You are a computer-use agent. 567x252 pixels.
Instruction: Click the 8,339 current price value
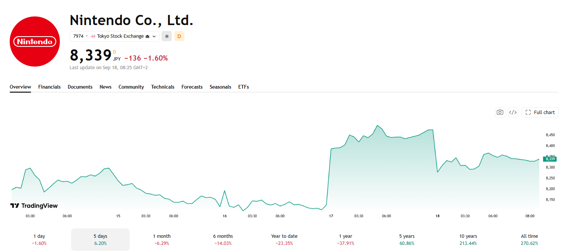click(x=91, y=55)
